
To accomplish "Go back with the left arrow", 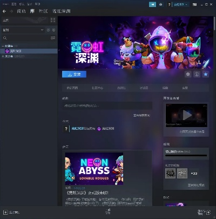I will 4,11.
